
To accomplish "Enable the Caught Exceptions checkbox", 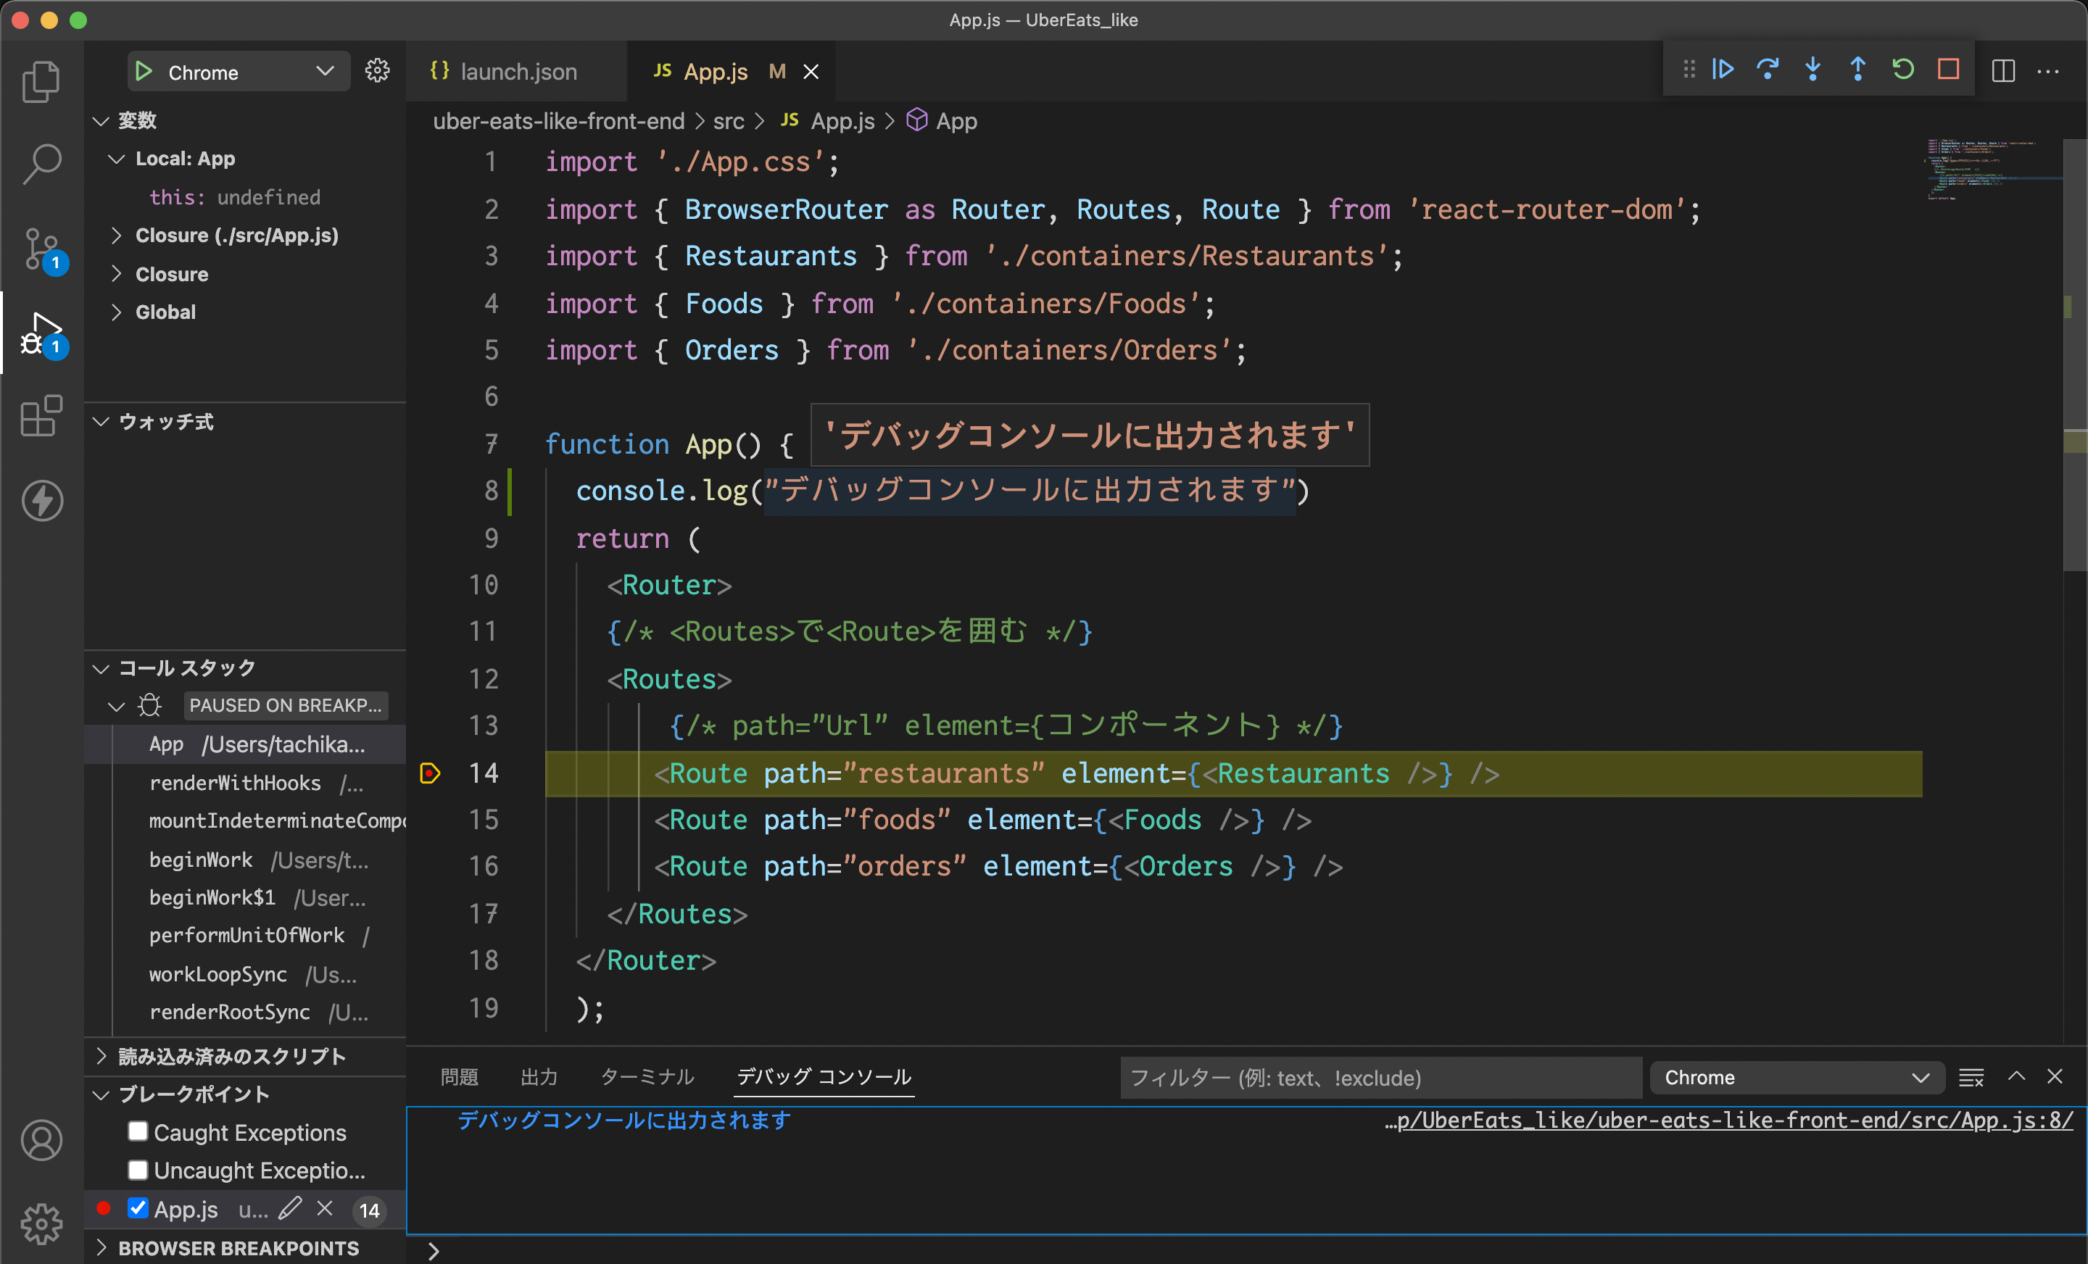I will pos(139,1132).
